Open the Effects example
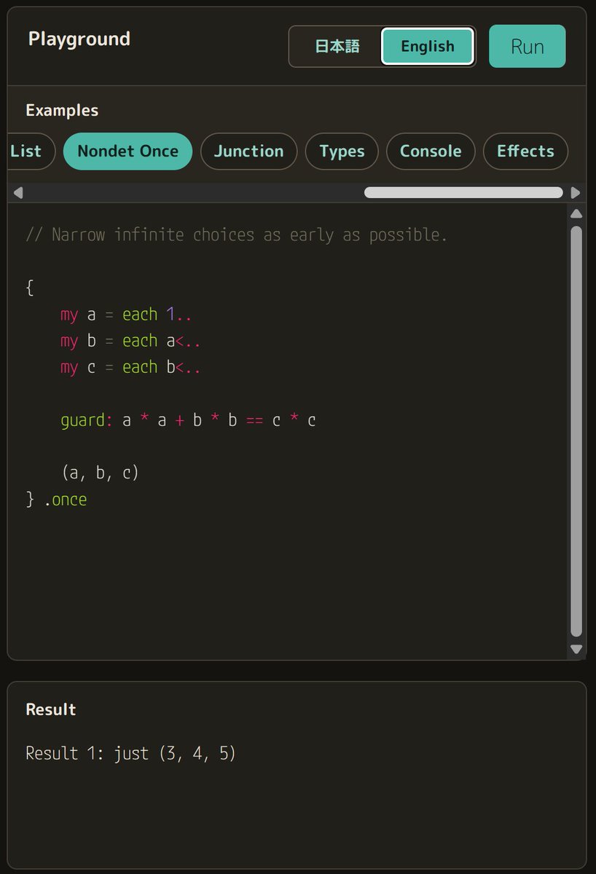Viewport: 596px width, 874px height. coord(525,151)
